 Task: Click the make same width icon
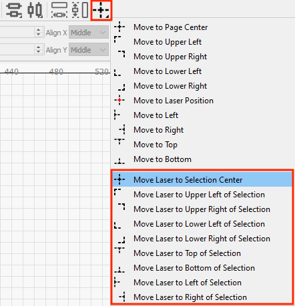click(59, 10)
